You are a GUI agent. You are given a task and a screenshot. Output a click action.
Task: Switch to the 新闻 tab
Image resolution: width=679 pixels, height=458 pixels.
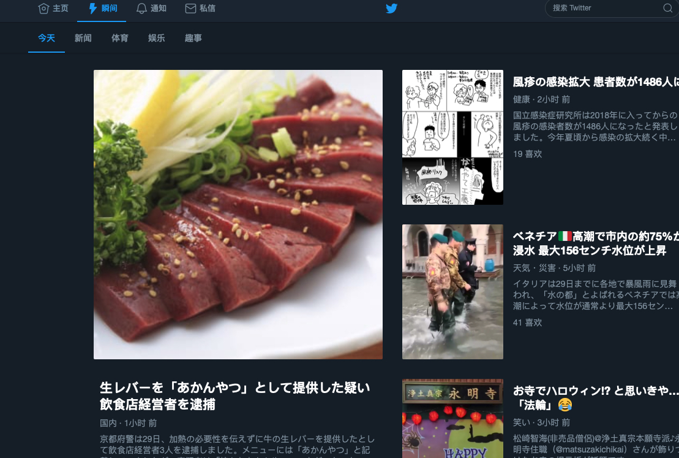pyautogui.click(x=83, y=38)
